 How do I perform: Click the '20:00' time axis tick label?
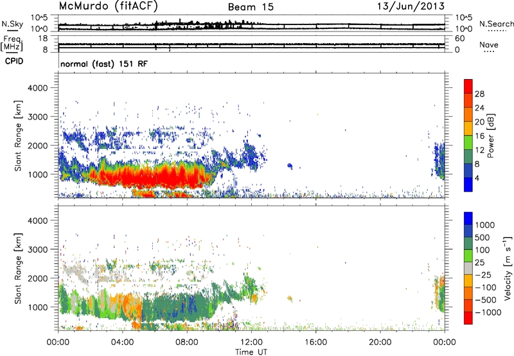380,343
